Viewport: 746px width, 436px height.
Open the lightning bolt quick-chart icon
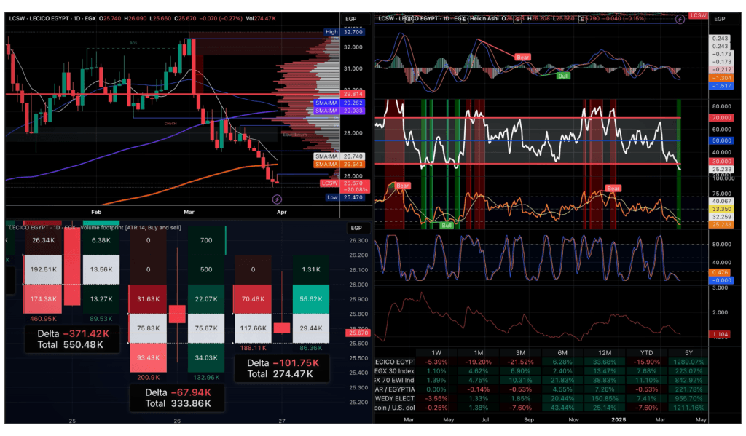277,199
